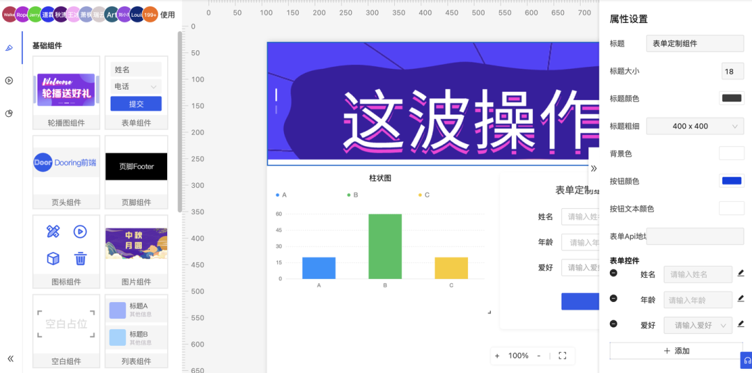Select the 轮播图组件 carousel component card

[x=66, y=93]
